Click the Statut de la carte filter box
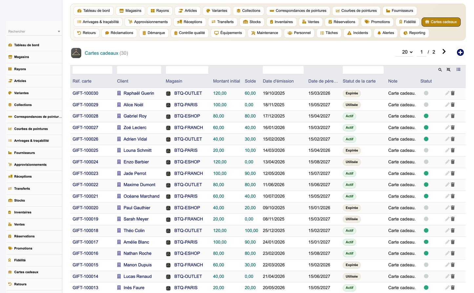This screenshot has width=474, height=293. (363, 70)
